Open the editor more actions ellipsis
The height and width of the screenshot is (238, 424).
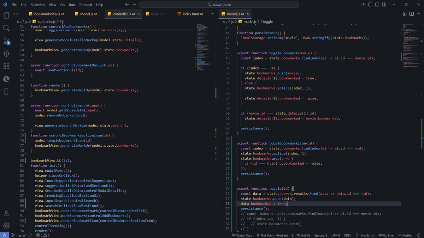pyautogui.click(x=212, y=13)
